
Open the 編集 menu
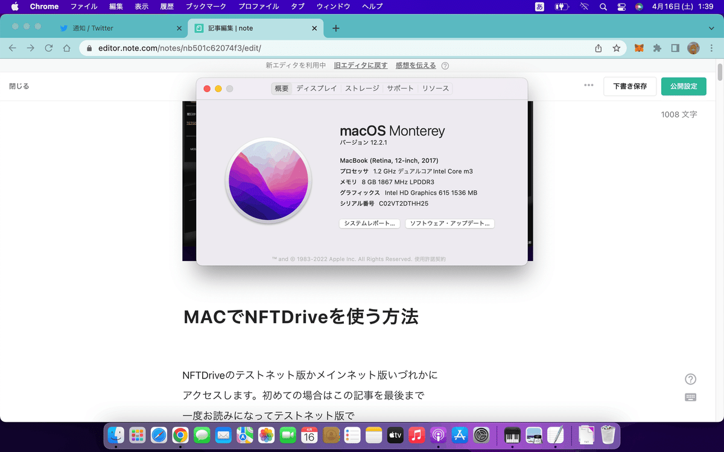tap(116, 7)
